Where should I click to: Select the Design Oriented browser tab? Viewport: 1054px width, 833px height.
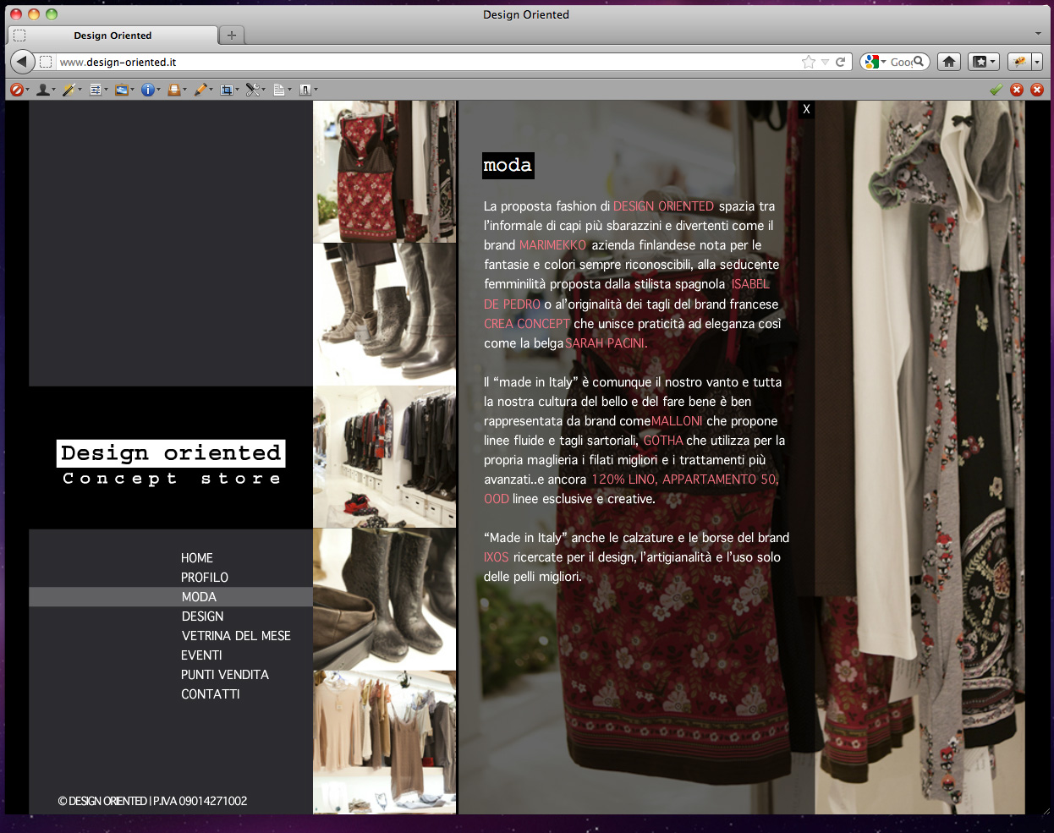[113, 36]
